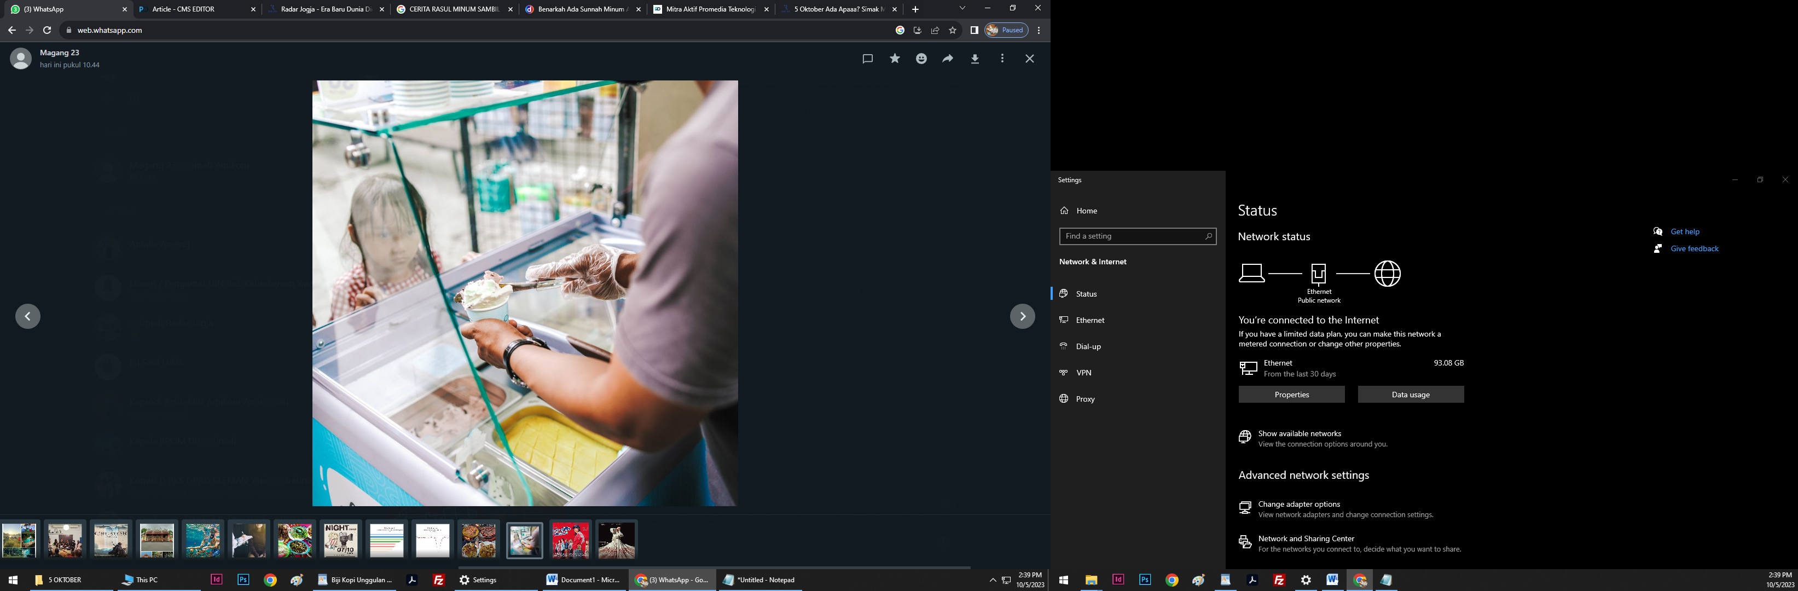Click the Give feedback link
The height and width of the screenshot is (591, 1798).
[1694, 249]
